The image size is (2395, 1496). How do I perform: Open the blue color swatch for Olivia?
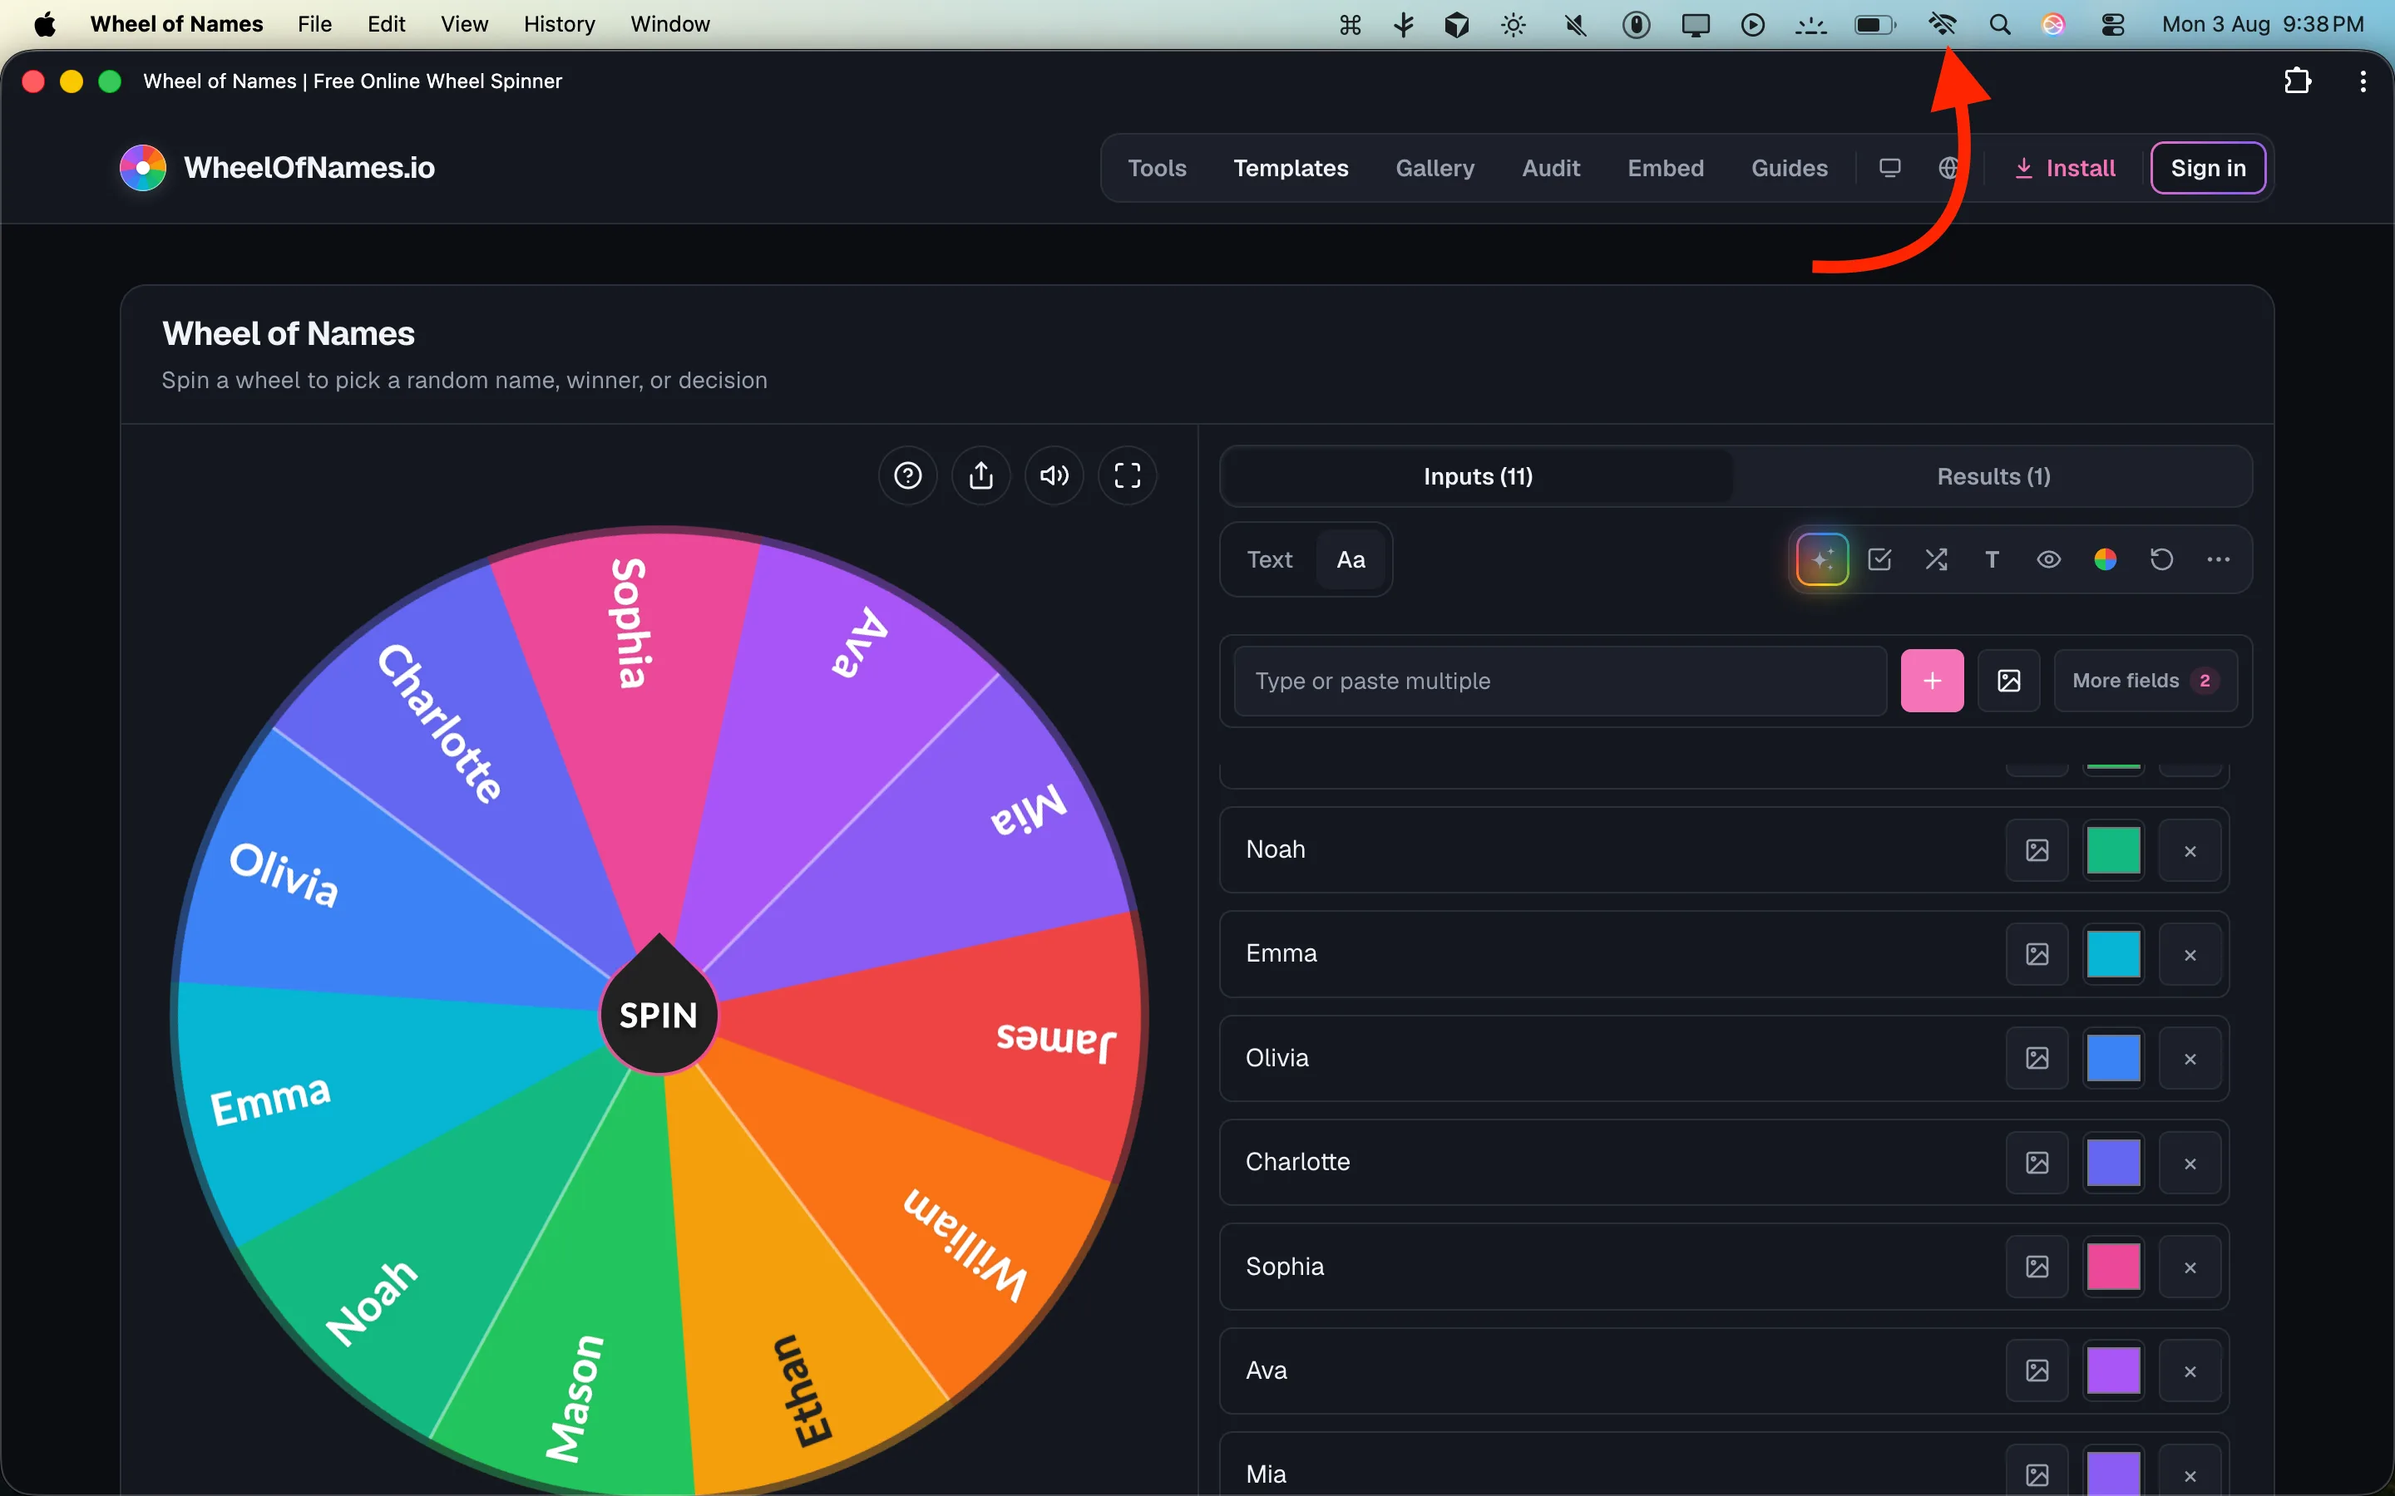click(x=2113, y=1058)
